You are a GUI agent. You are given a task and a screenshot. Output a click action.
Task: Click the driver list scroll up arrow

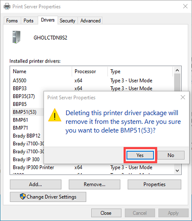click(x=177, y=70)
